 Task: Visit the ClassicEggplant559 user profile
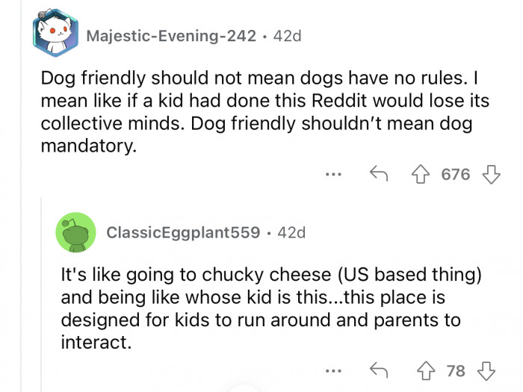tap(183, 232)
